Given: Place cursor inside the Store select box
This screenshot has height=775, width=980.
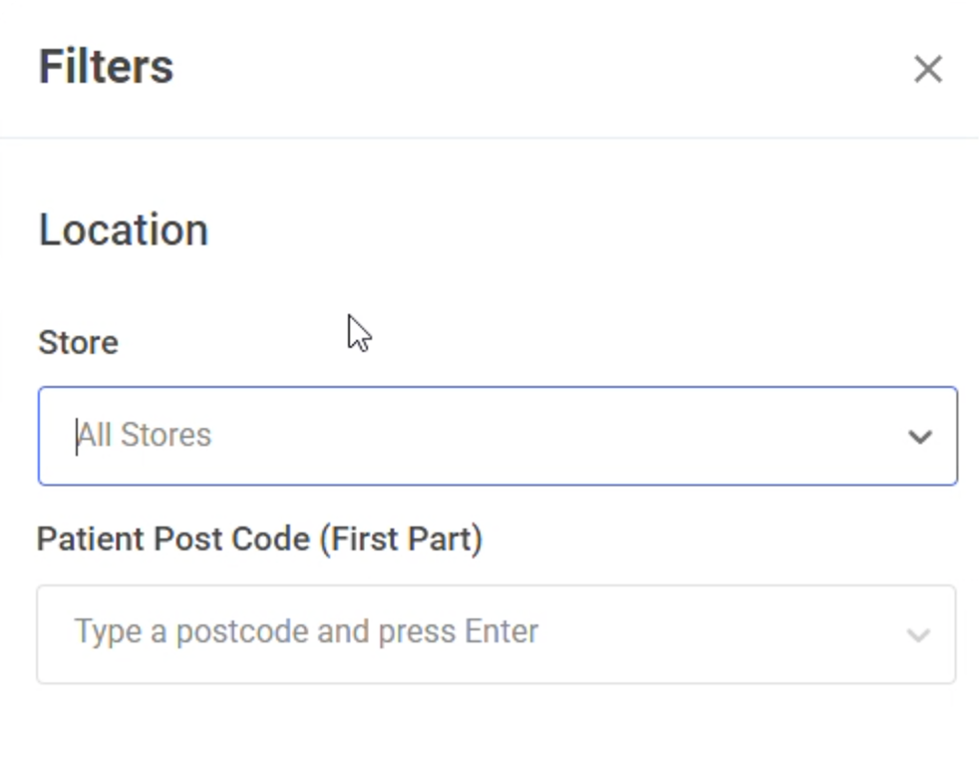Looking at the screenshot, I should (497, 436).
